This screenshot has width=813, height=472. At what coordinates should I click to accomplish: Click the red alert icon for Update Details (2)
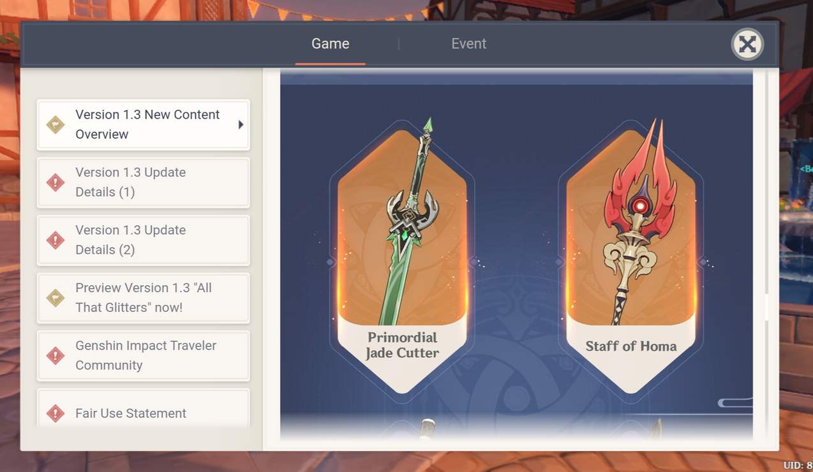click(56, 240)
